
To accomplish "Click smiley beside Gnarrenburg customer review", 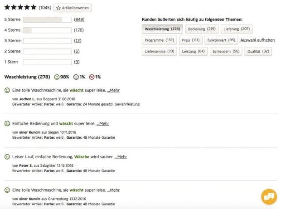I will (7, 190).
